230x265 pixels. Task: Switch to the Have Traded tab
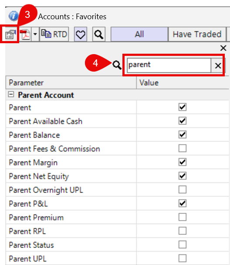(197, 34)
